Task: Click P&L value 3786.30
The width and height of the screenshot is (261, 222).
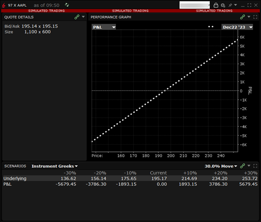Action: [x=218, y=184]
